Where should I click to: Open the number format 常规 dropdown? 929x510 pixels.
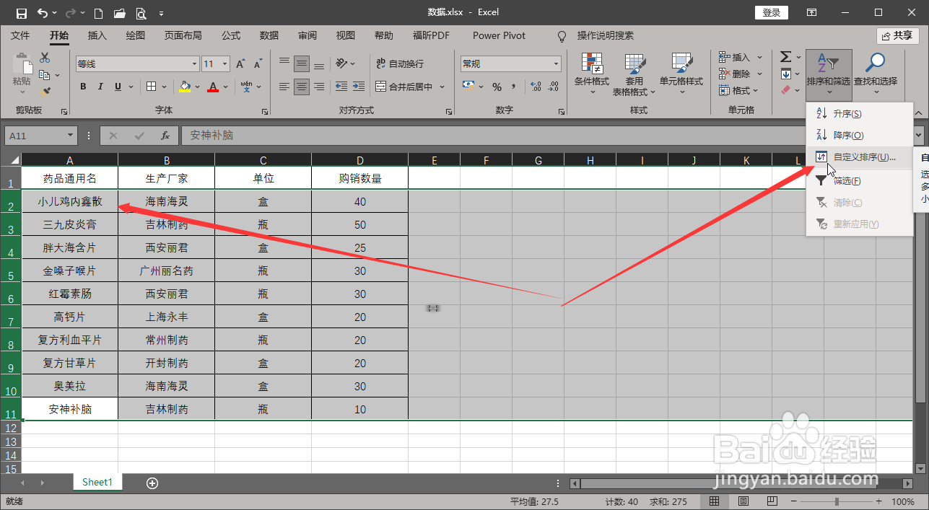pyautogui.click(x=556, y=64)
